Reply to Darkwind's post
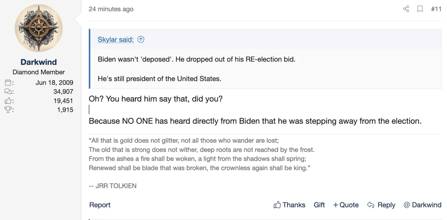 tap(381, 205)
